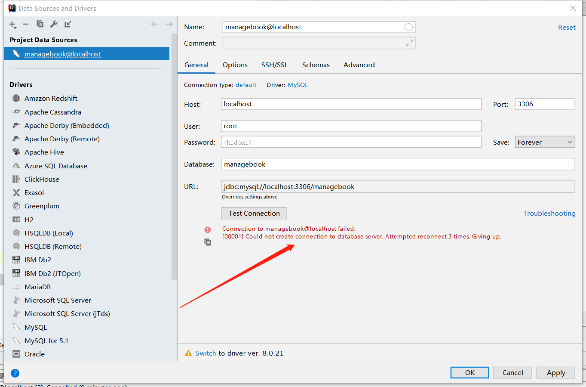
Task: Click the make-global arrow icon in toolbar
Action: coord(67,24)
